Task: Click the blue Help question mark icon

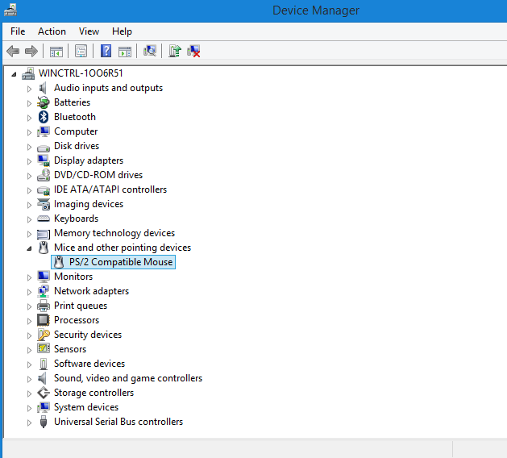Action: click(106, 51)
